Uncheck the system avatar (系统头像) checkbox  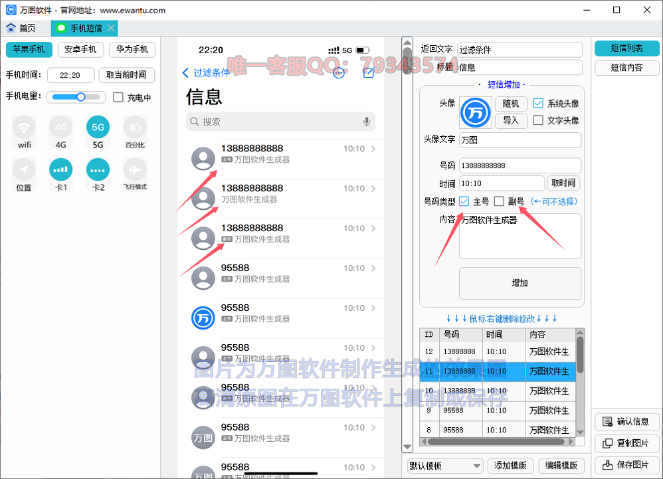(x=539, y=103)
